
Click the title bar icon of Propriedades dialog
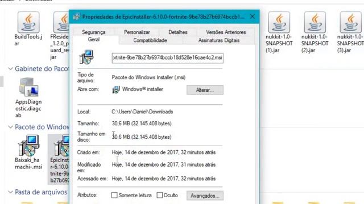coord(76,16)
